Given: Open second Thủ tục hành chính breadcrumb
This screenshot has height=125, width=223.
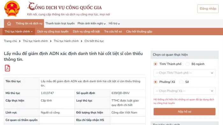Looking at the screenshot, I should pyautogui.click(x=66, y=41).
